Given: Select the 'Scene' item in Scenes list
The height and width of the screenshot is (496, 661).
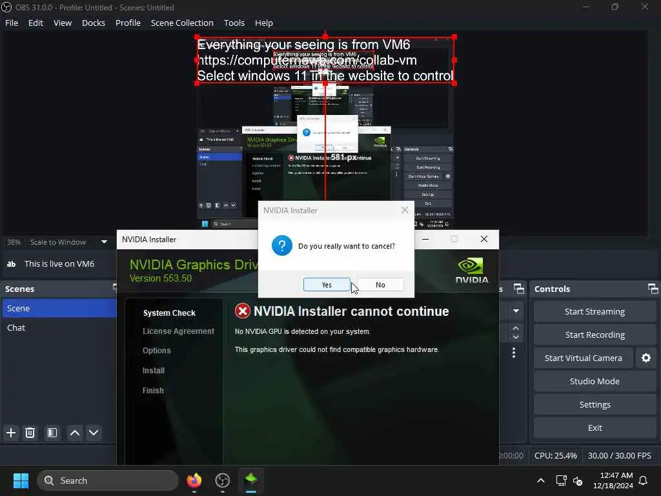Looking at the screenshot, I should coord(59,308).
